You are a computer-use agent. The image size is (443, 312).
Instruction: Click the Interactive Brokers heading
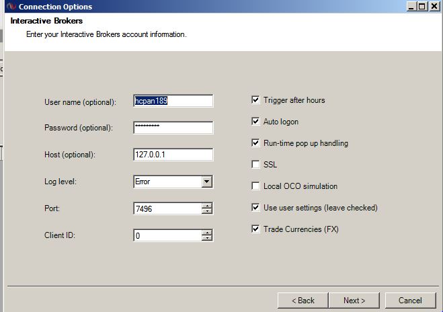pyautogui.click(x=46, y=21)
